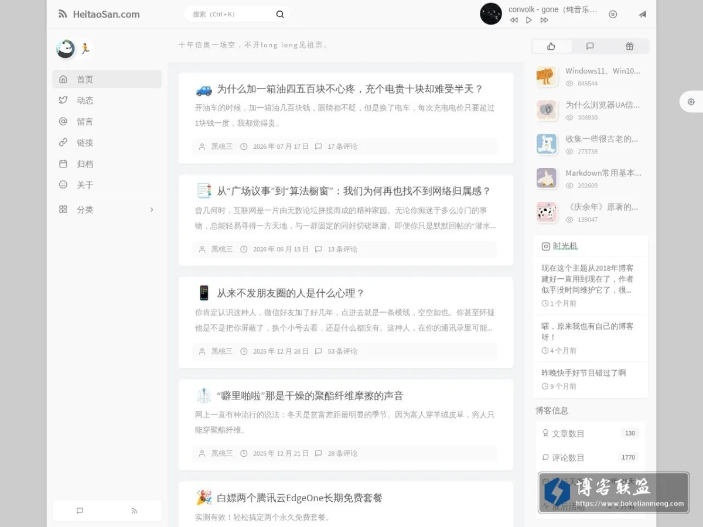Open popular post Markdown常用基本...

point(603,173)
